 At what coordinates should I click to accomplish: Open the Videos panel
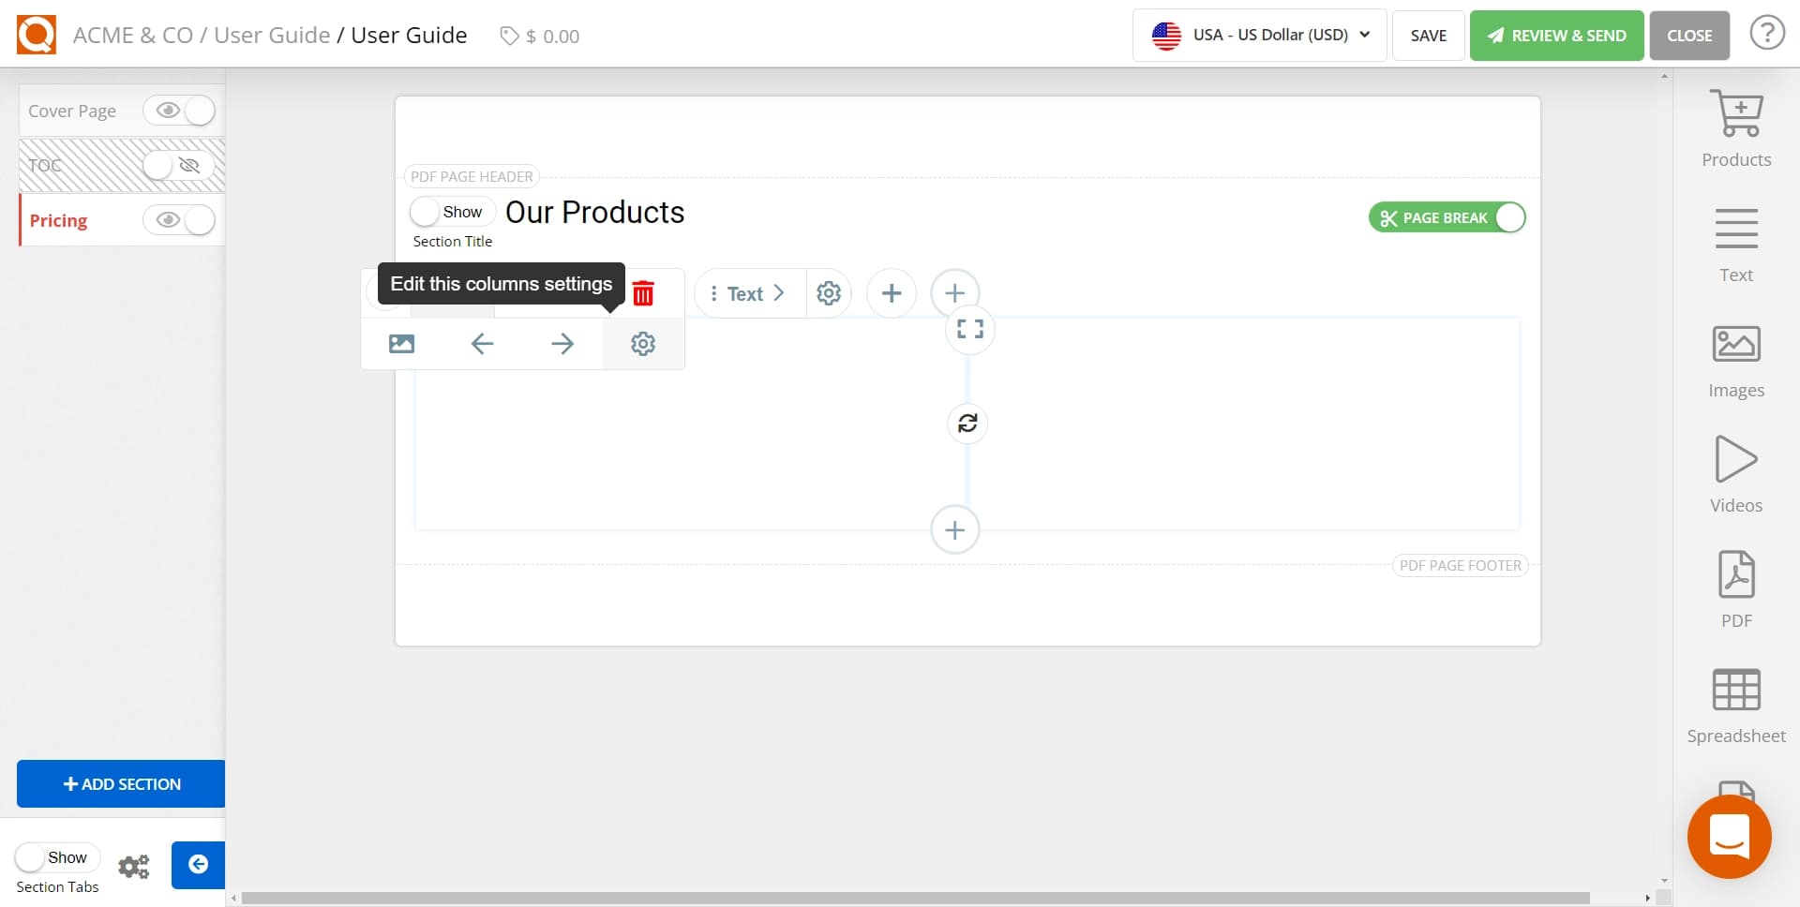(1736, 471)
